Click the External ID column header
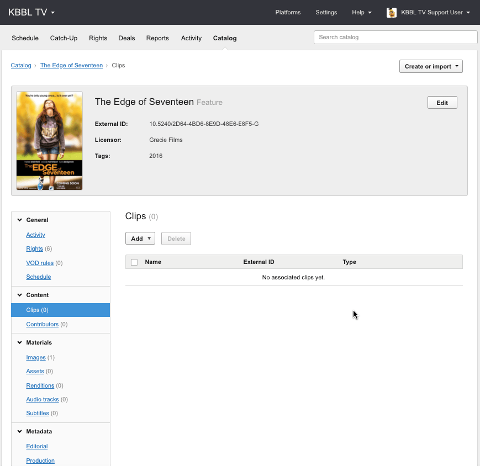Viewport: 480px width, 466px height. (259, 262)
